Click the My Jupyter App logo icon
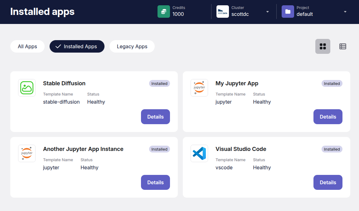359x211 pixels. click(x=199, y=88)
